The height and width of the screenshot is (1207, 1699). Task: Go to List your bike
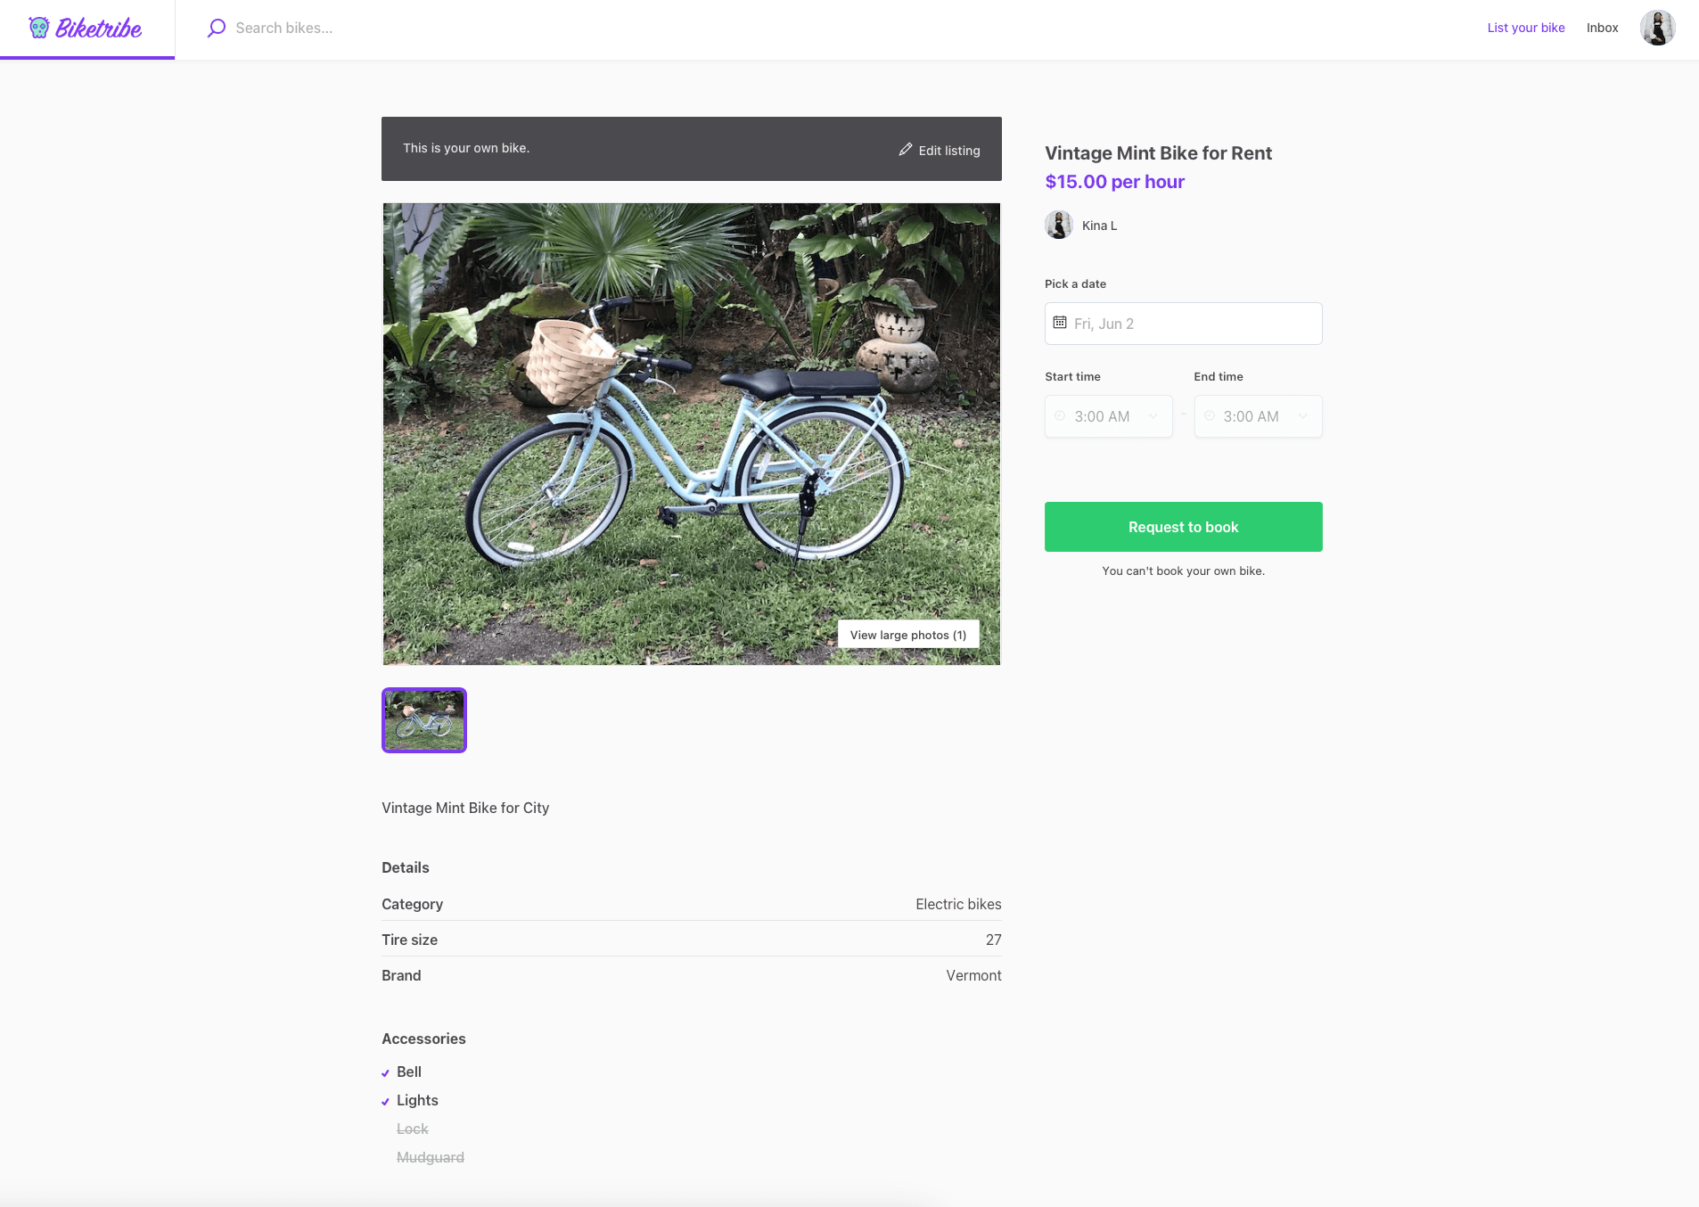(x=1525, y=28)
